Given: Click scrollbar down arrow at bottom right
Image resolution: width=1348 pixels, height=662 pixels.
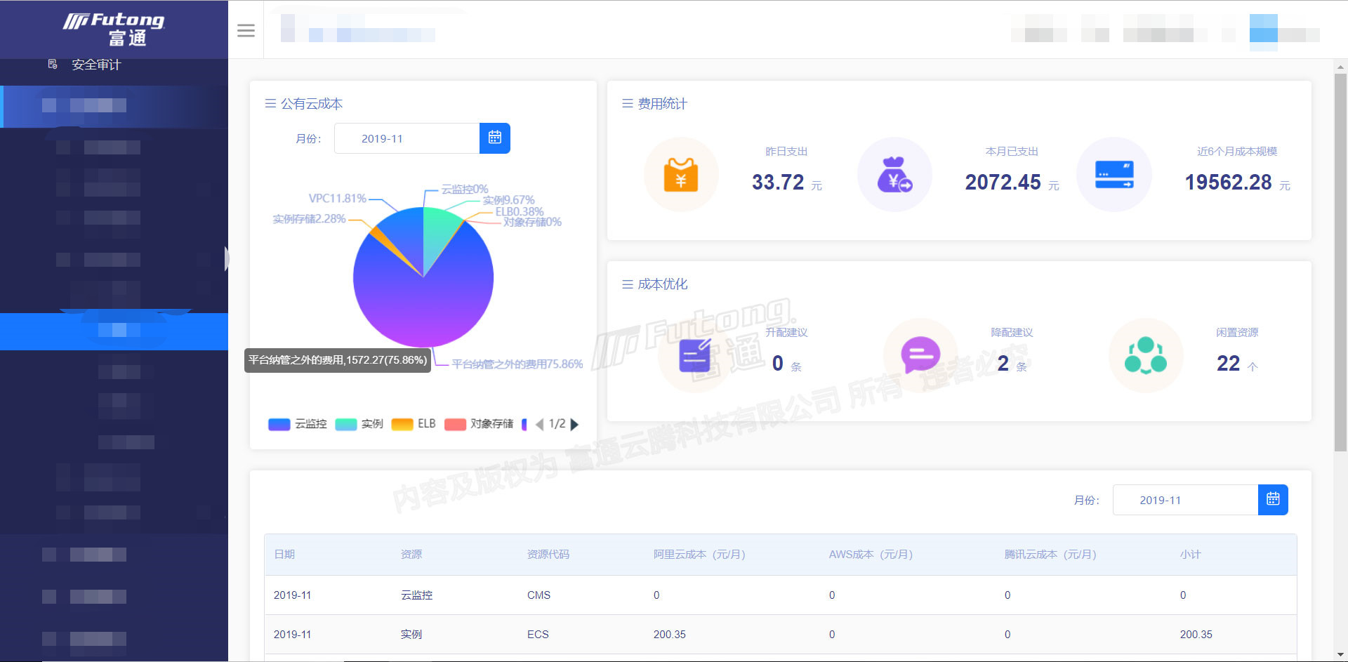Looking at the screenshot, I should tap(1340, 654).
